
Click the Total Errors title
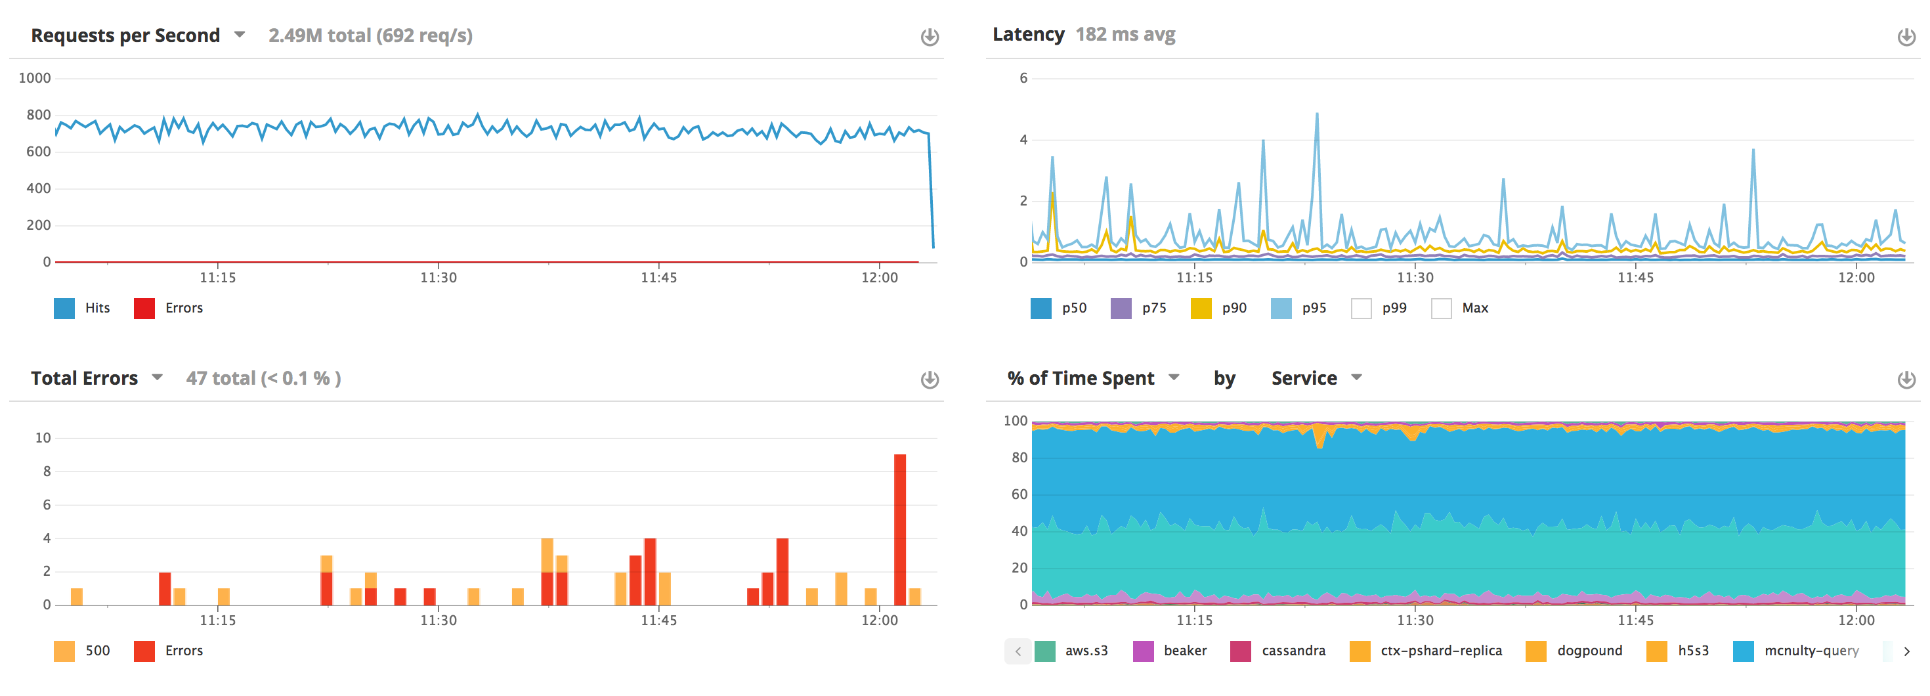tap(84, 378)
